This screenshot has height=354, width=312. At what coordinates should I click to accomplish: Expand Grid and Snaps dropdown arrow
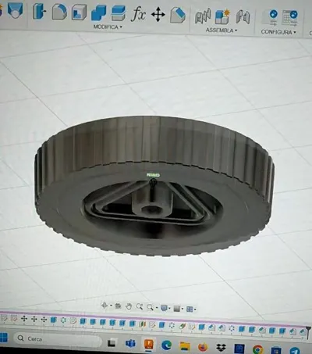click(x=183, y=309)
